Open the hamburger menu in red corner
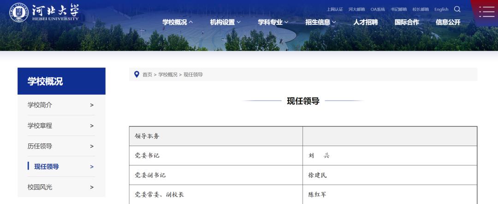Screen dimensions: 498x204 point(486,11)
